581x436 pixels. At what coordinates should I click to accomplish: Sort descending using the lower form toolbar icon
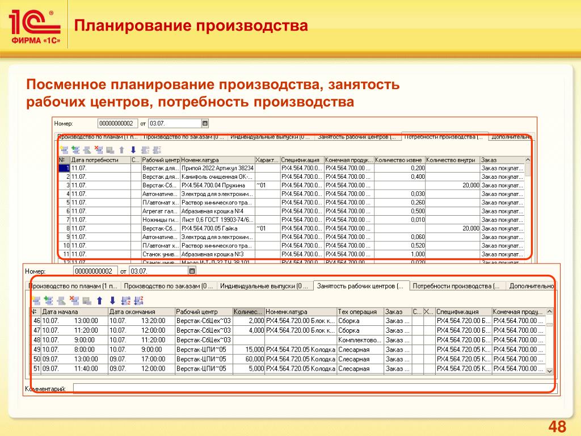tap(139, 301)
